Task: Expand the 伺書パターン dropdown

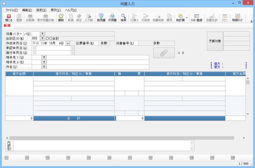Action: pyautogui.click(x=42, y=34)
